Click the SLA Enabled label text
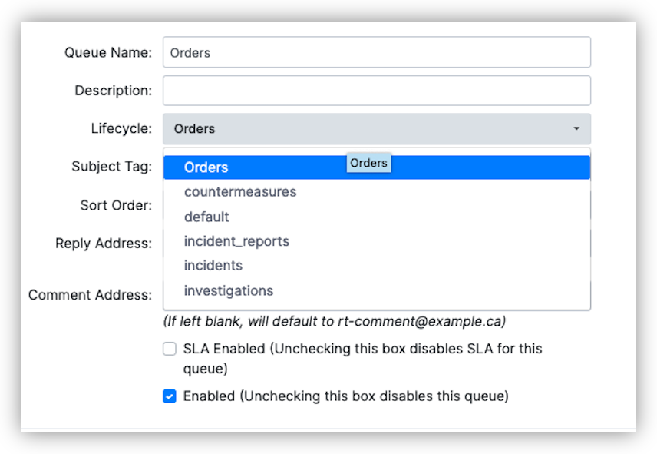The height and width of the screenshot is (454, 657). click(362, 350)
